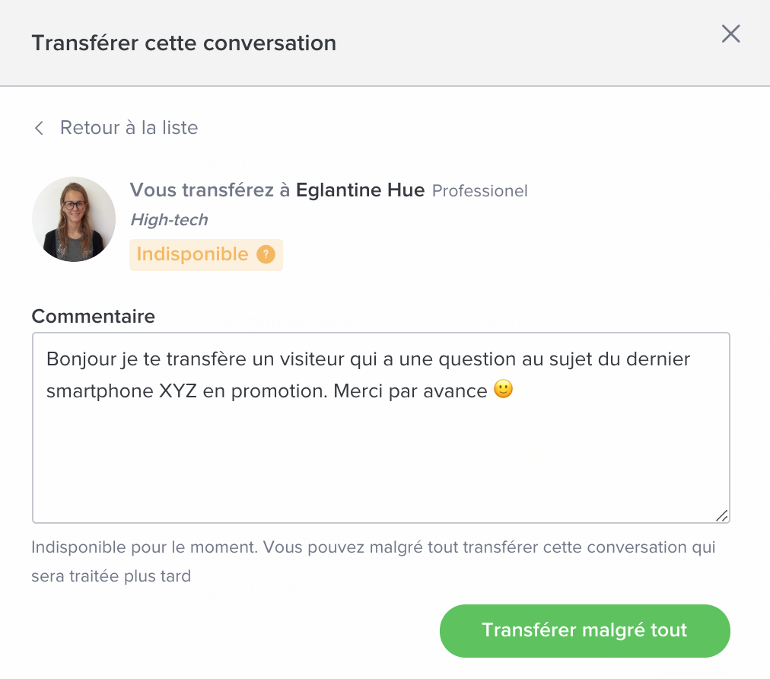Click Transférer malgré tout button

(585, 631)
